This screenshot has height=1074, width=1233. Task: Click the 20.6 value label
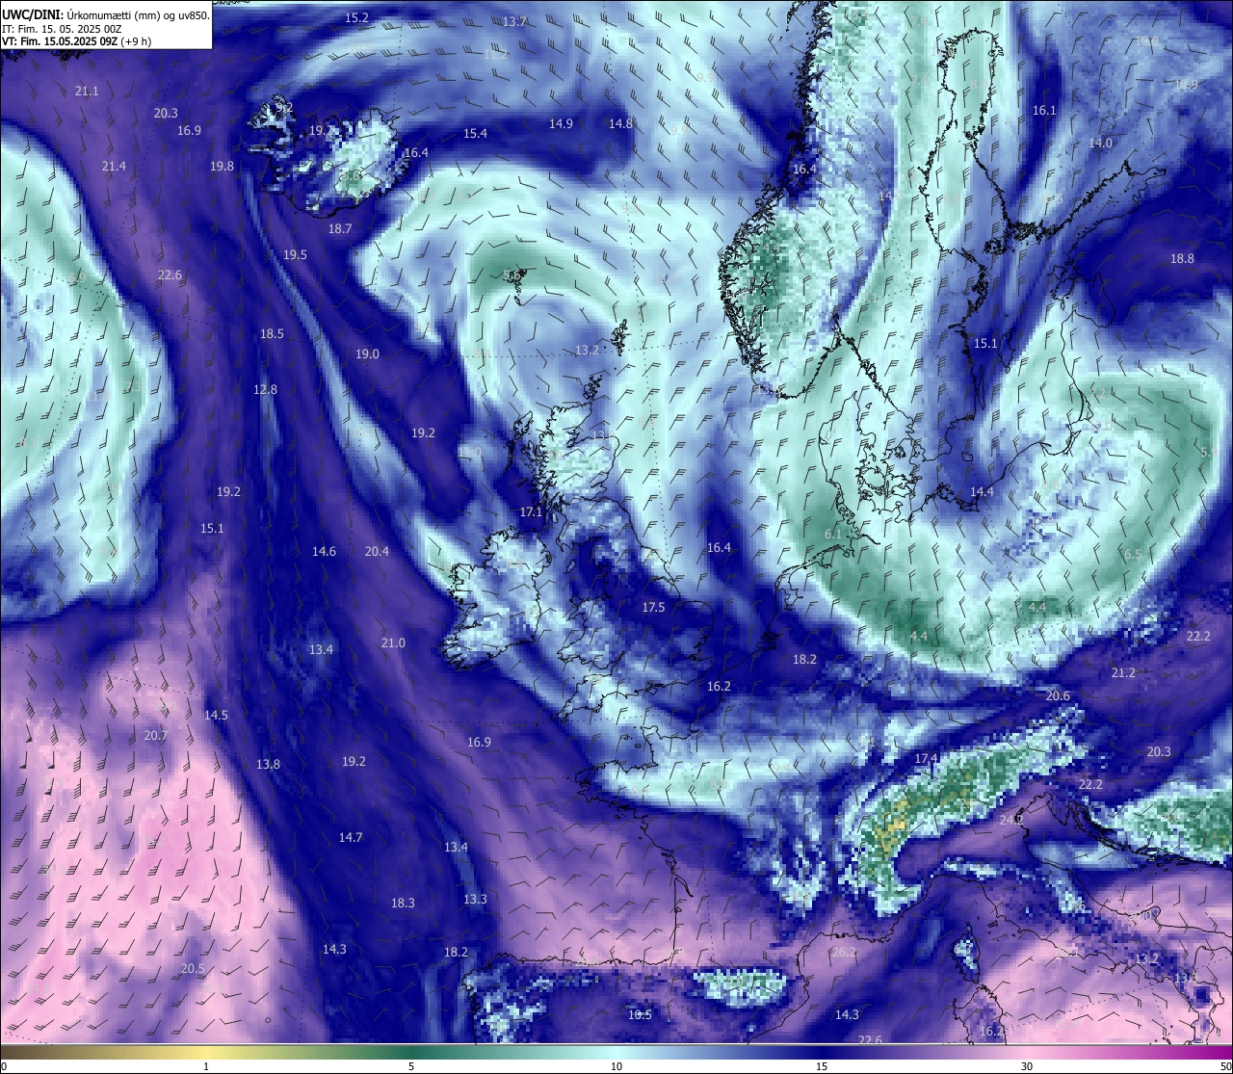(1058, 695)
